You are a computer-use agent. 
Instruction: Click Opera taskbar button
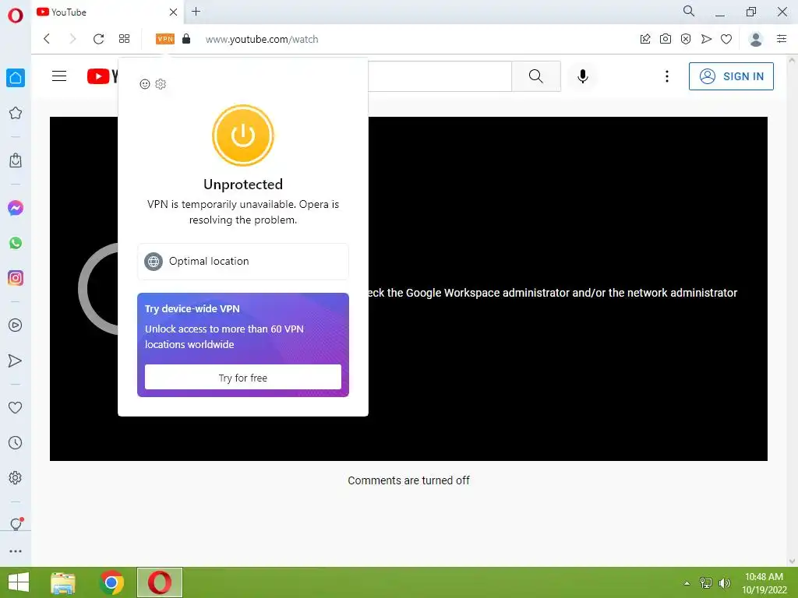click(159, 582)
